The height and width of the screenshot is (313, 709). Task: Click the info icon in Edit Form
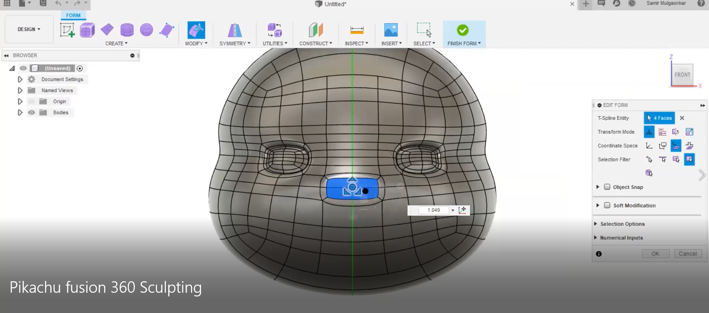[x=599, y=254]
